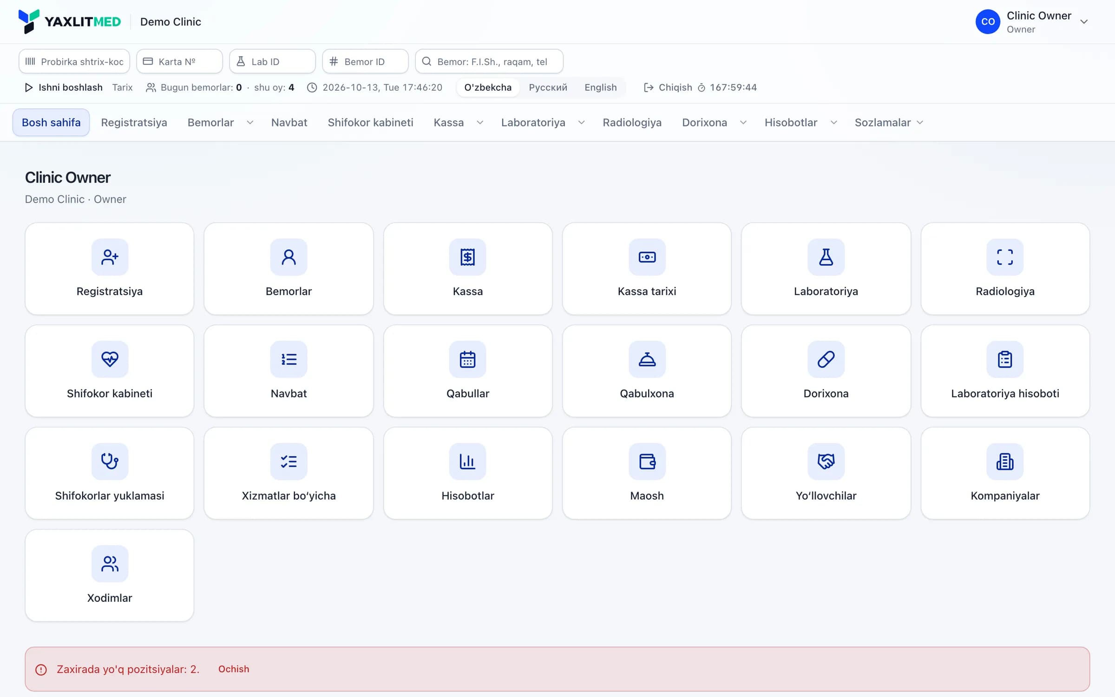Open the Registratsiya card icon
Viewport: 1115px width, 697px height.
[x=110, y=257]
